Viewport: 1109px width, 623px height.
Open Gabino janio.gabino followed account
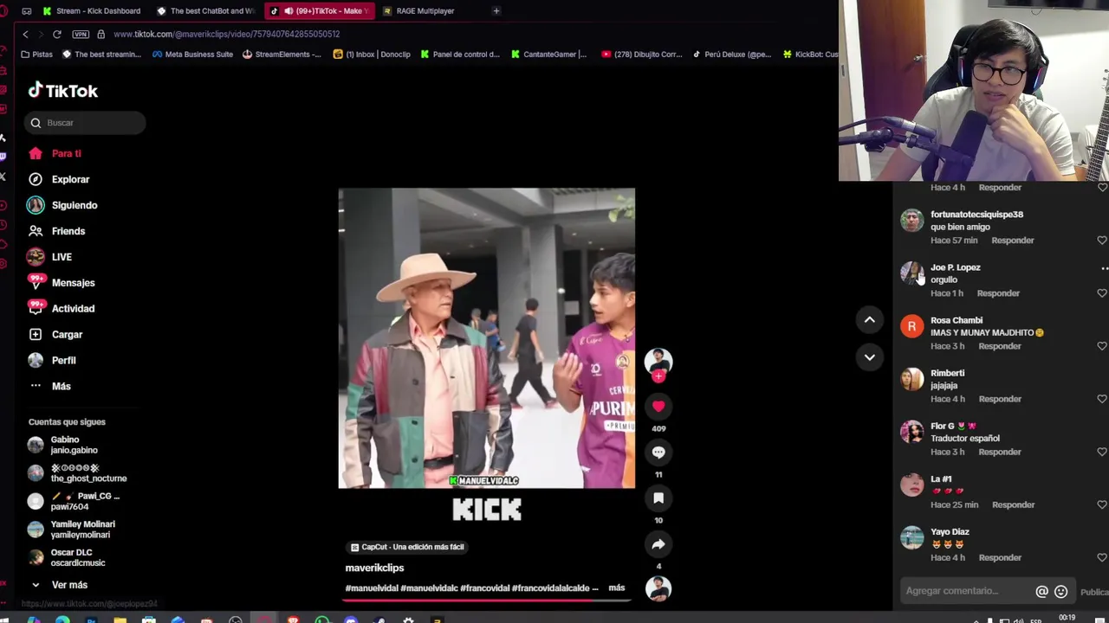coord(74,445)
